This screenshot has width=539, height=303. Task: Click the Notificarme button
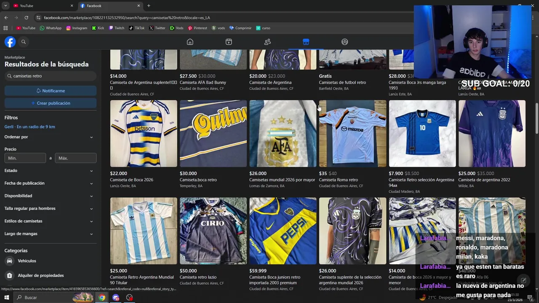51,90
